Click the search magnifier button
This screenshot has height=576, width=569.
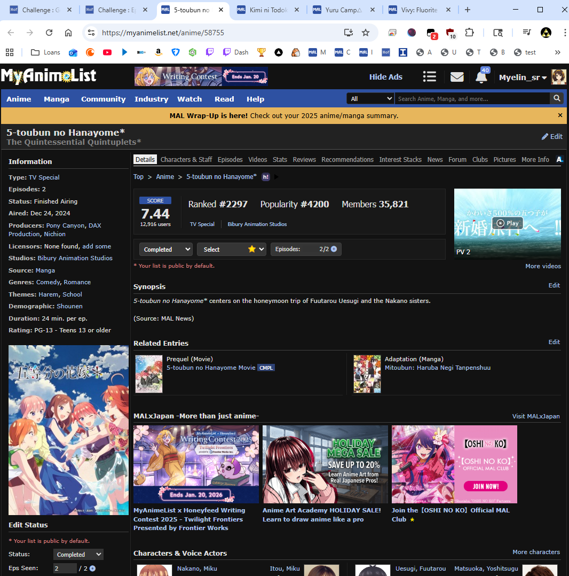[x=557, y=98]
